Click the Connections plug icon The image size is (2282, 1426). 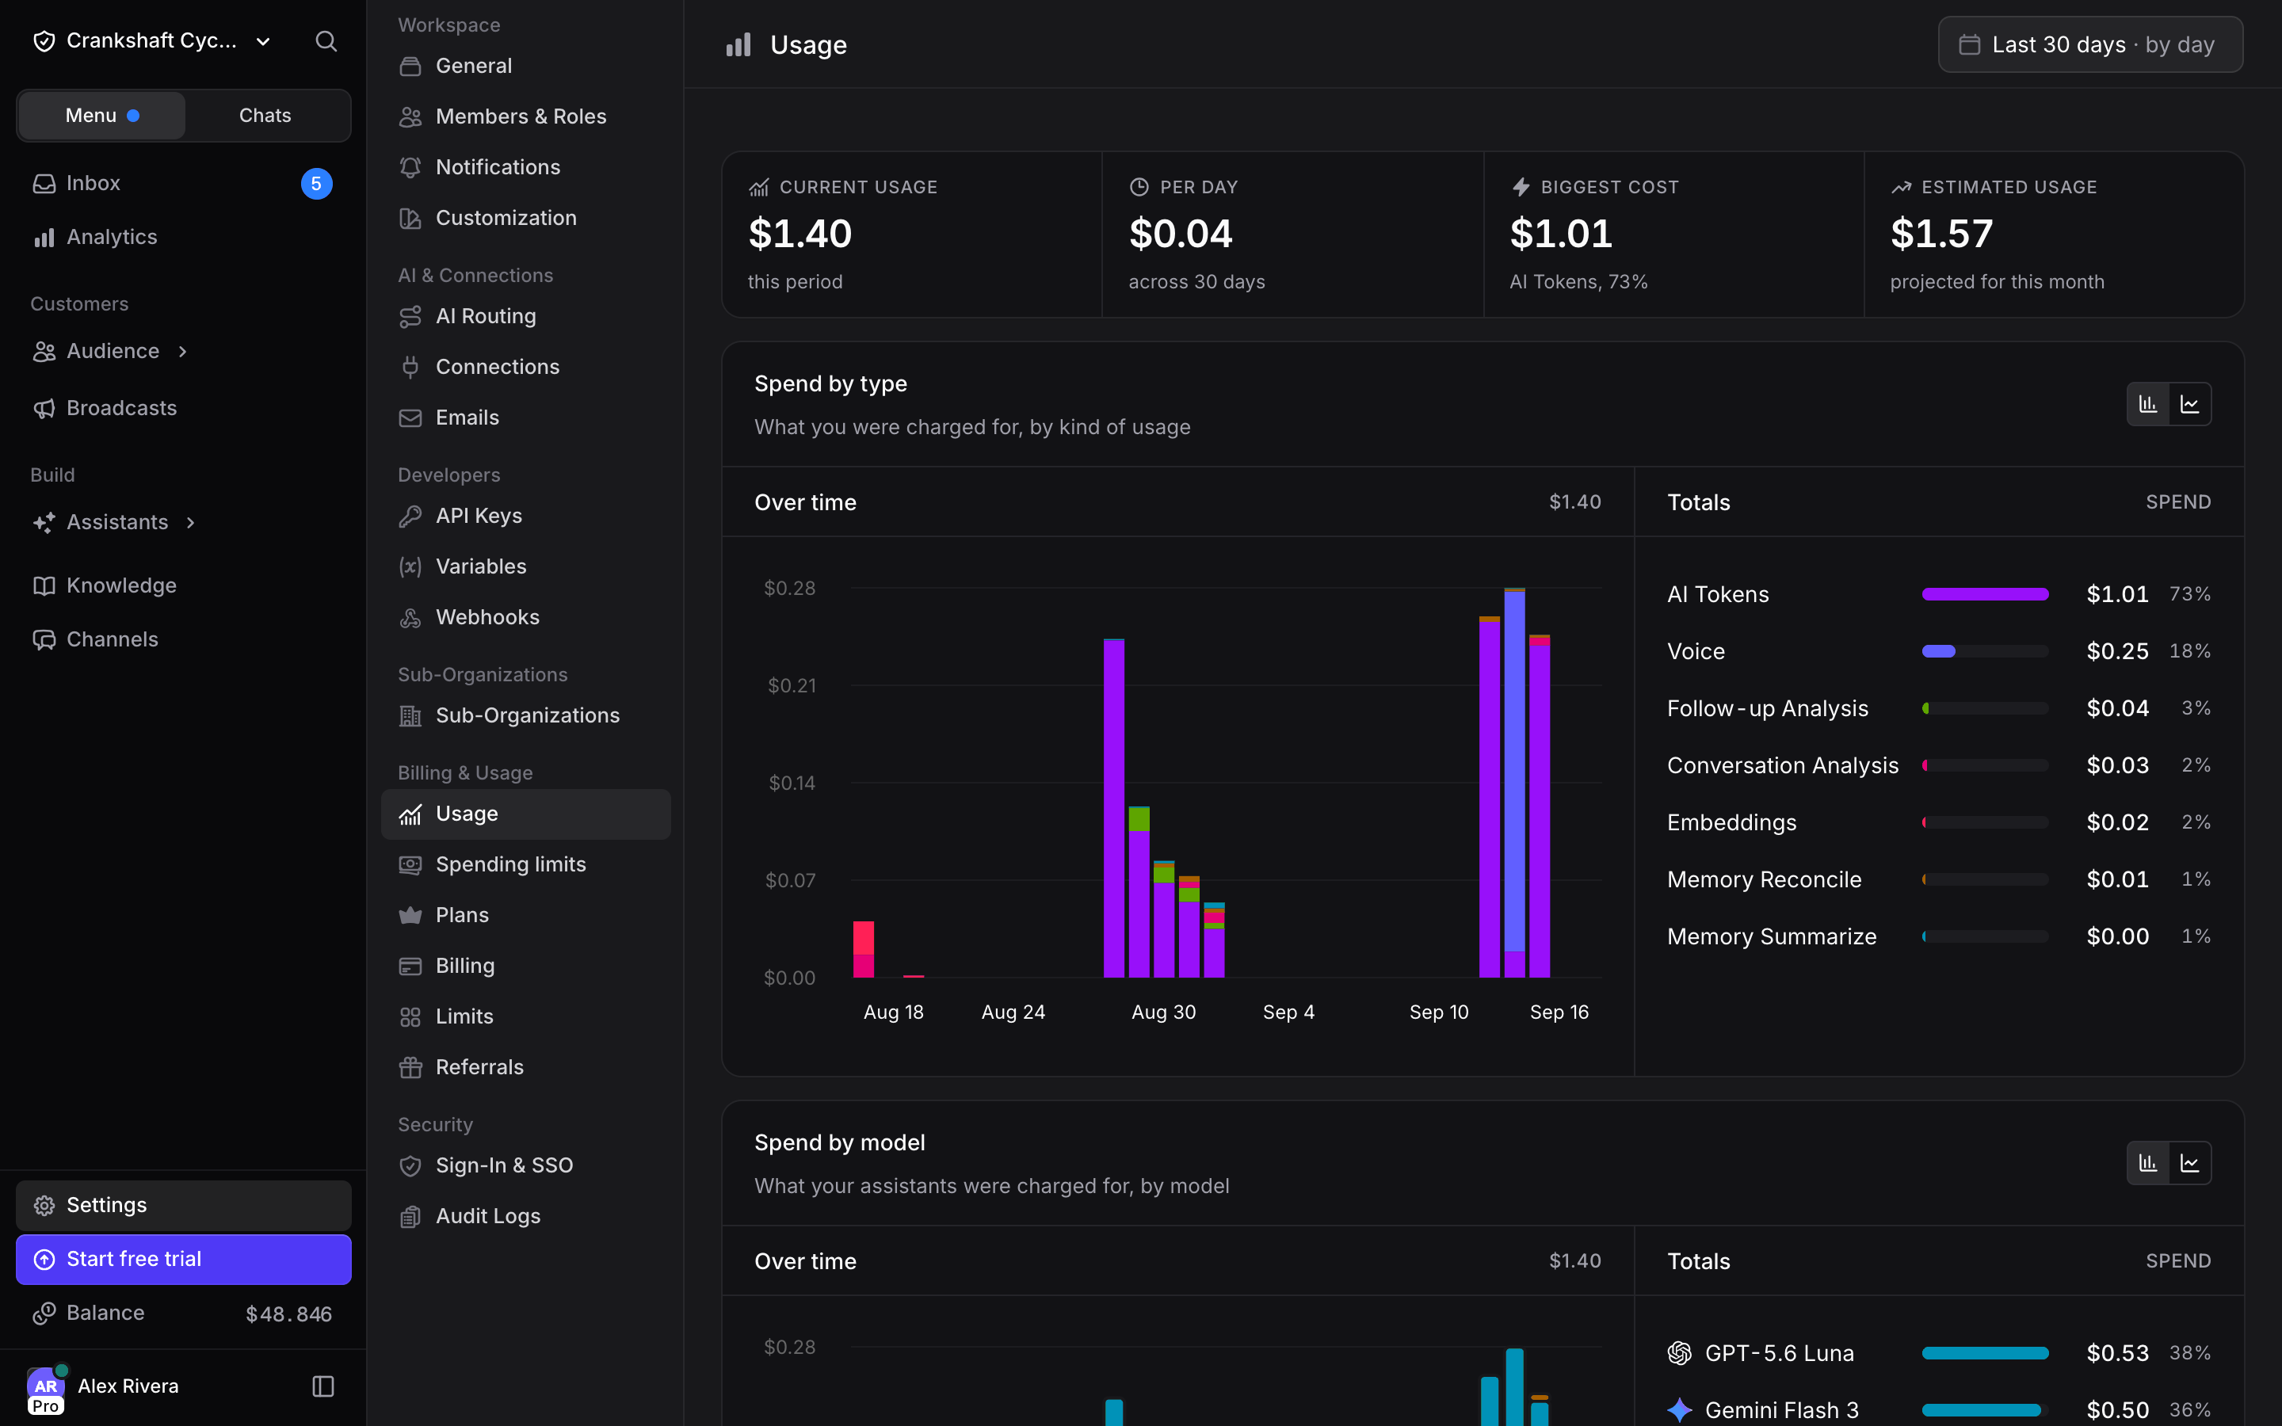410,367
